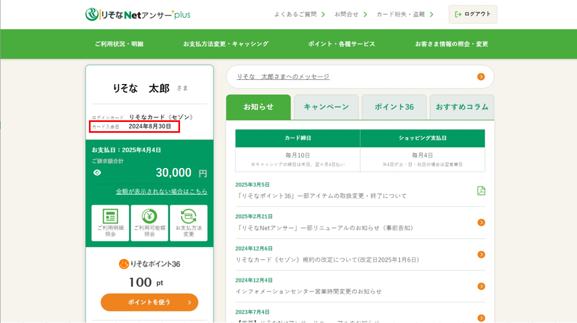Open お客さま情報の照会・変更 menu
Image resolution: width=577 pixels, height=323 pixels.
click(x=452, y=44)
